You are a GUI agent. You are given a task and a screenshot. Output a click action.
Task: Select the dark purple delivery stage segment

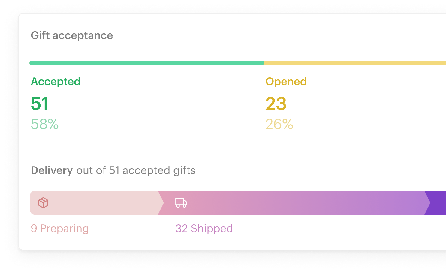pos(435,203)
